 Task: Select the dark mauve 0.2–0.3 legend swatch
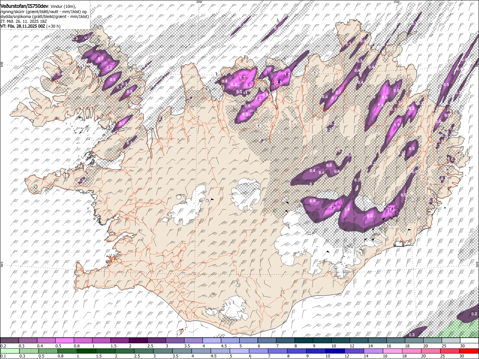click(x=9, y=341)
